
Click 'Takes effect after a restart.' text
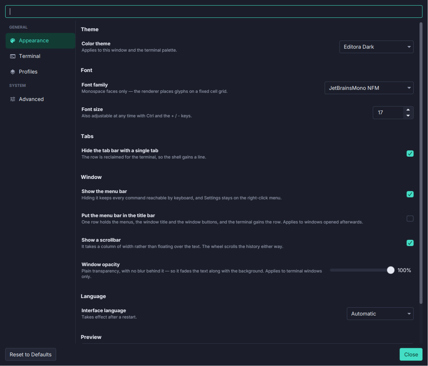[x=109, y=317]
